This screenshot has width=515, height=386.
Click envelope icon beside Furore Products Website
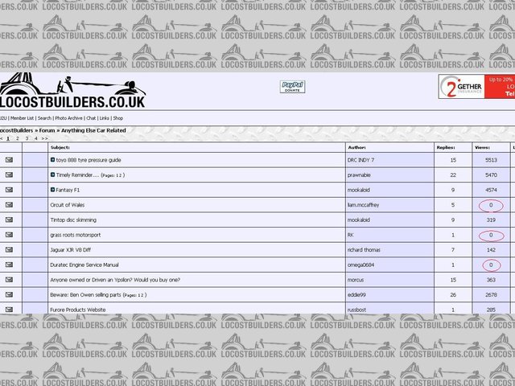pyautogui.click(x=10, y=310)
